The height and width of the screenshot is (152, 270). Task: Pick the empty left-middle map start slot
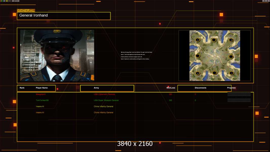point(198,56)
